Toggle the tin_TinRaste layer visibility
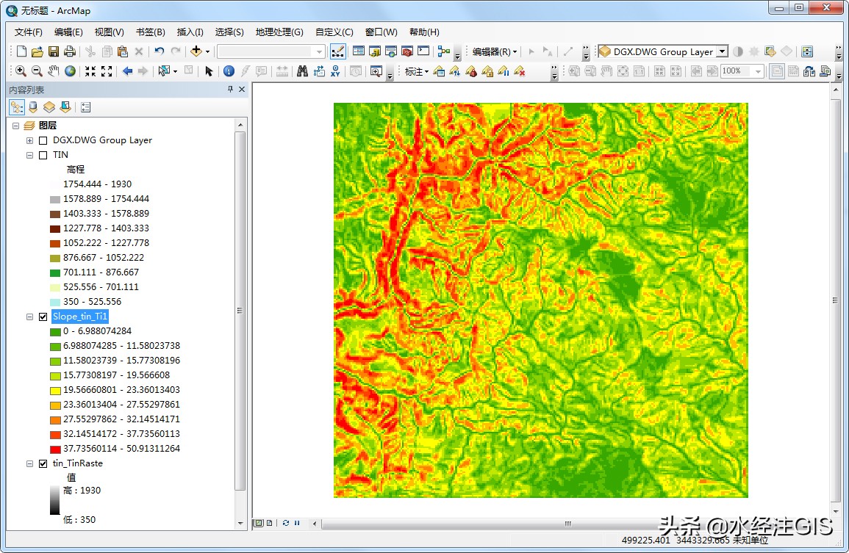This screenshot has height=553, width=849. [x=43, y=463]
